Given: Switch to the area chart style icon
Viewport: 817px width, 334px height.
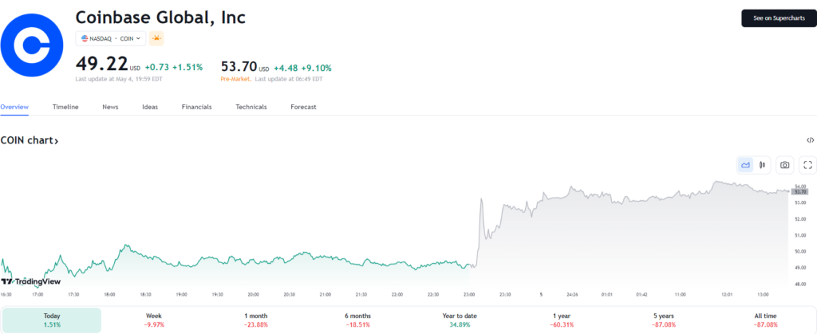Looking at the screenshot, I should (x=745, y=165).
